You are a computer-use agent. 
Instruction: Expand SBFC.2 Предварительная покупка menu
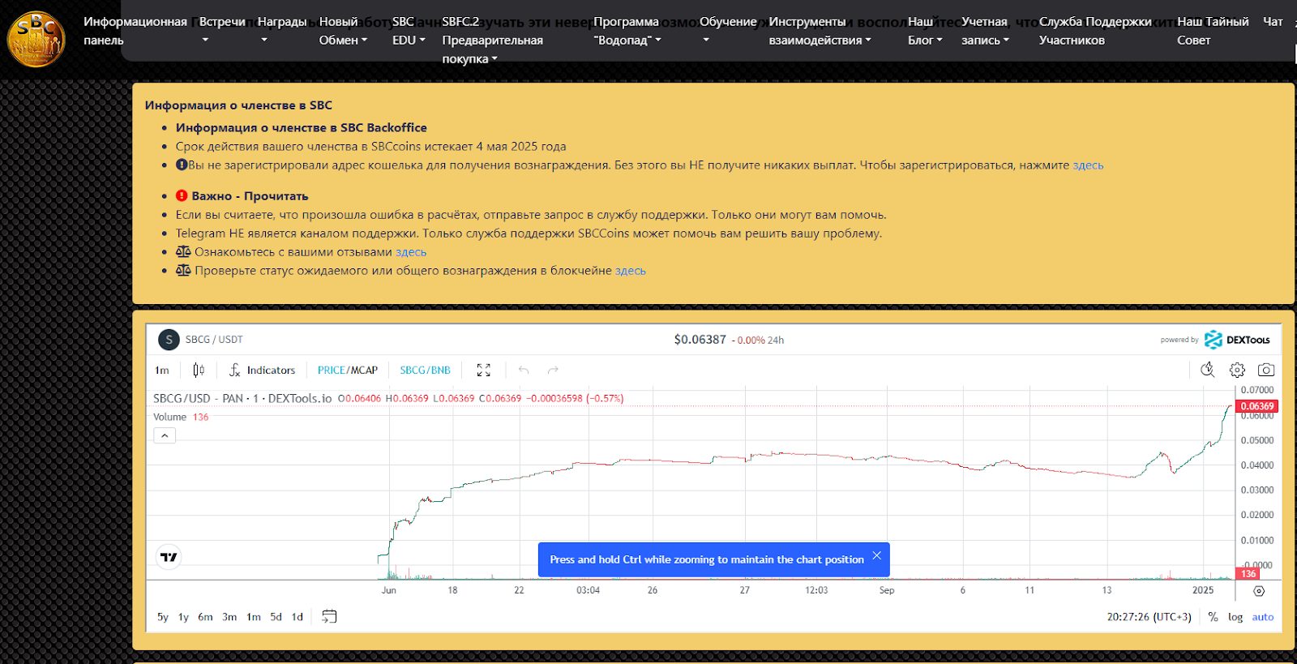[x=492, y=40]
